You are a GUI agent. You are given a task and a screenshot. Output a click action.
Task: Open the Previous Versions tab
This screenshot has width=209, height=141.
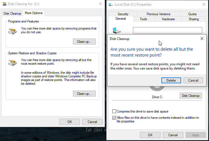pos(158,14)
